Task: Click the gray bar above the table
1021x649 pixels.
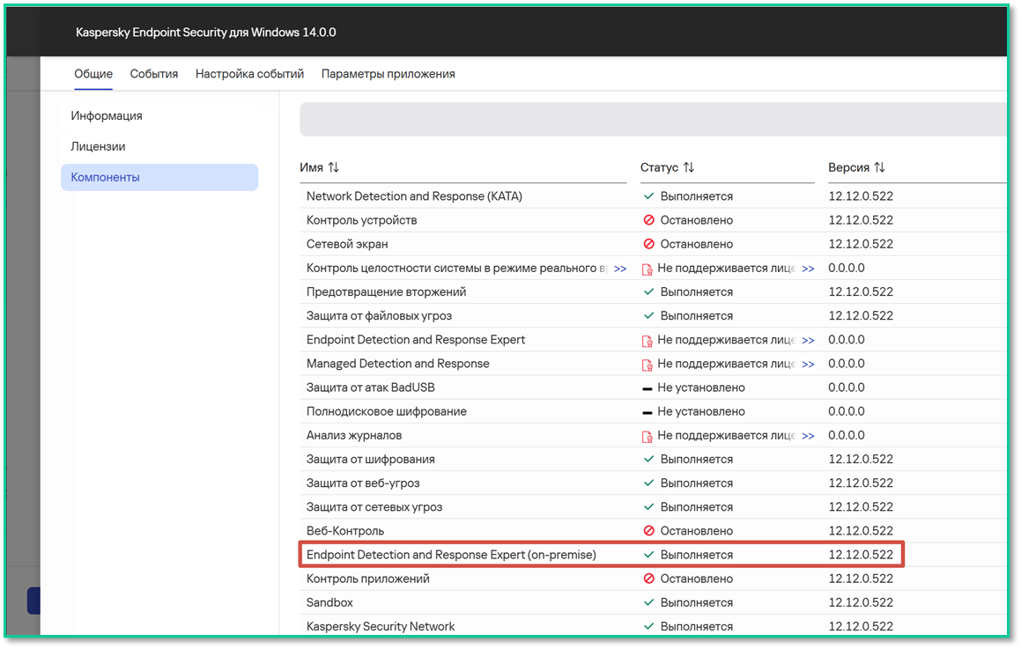Action: (653, 119)
